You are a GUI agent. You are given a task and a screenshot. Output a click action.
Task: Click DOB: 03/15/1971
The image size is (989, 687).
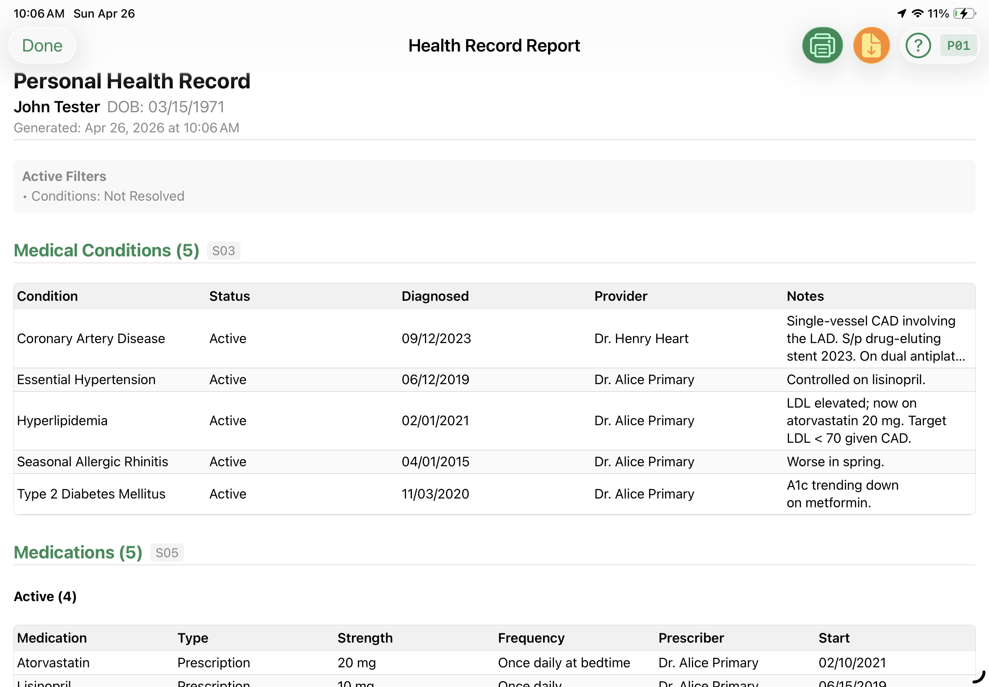click(166, 107)
